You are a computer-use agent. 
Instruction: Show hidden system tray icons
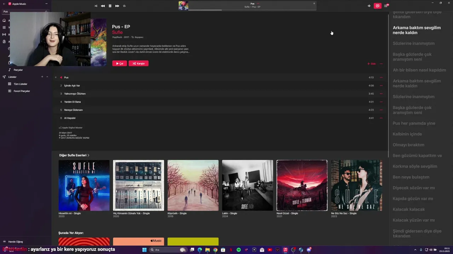[x=415, y=250]
